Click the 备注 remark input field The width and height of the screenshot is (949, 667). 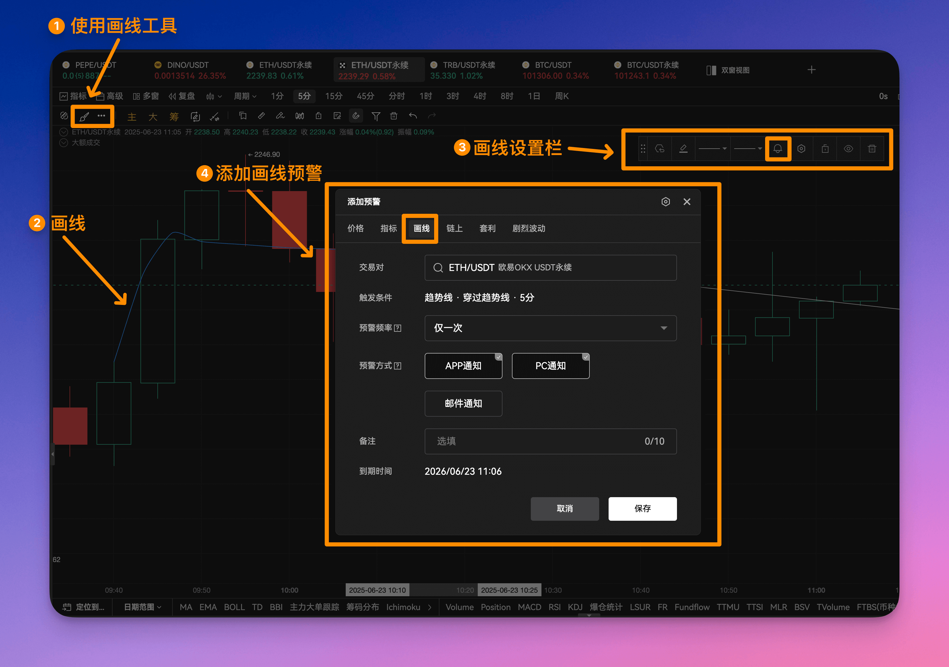click(551, 442)
